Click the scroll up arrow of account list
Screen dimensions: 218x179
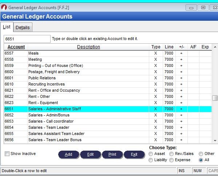pos(215,47)
